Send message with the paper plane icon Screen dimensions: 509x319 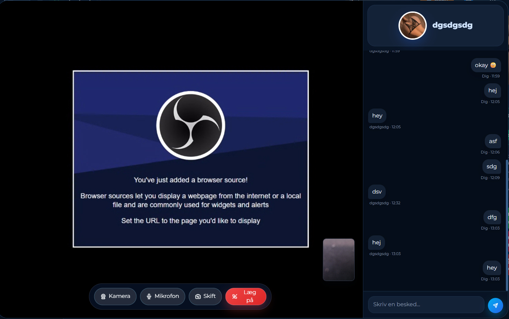[496, 306]
